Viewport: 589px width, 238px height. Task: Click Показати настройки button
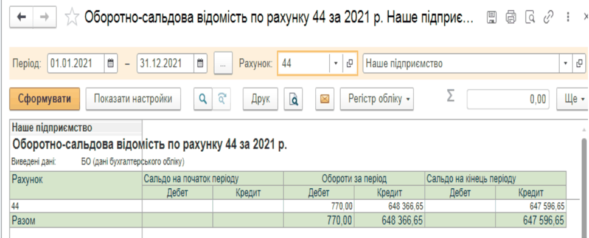pos(133,99)
